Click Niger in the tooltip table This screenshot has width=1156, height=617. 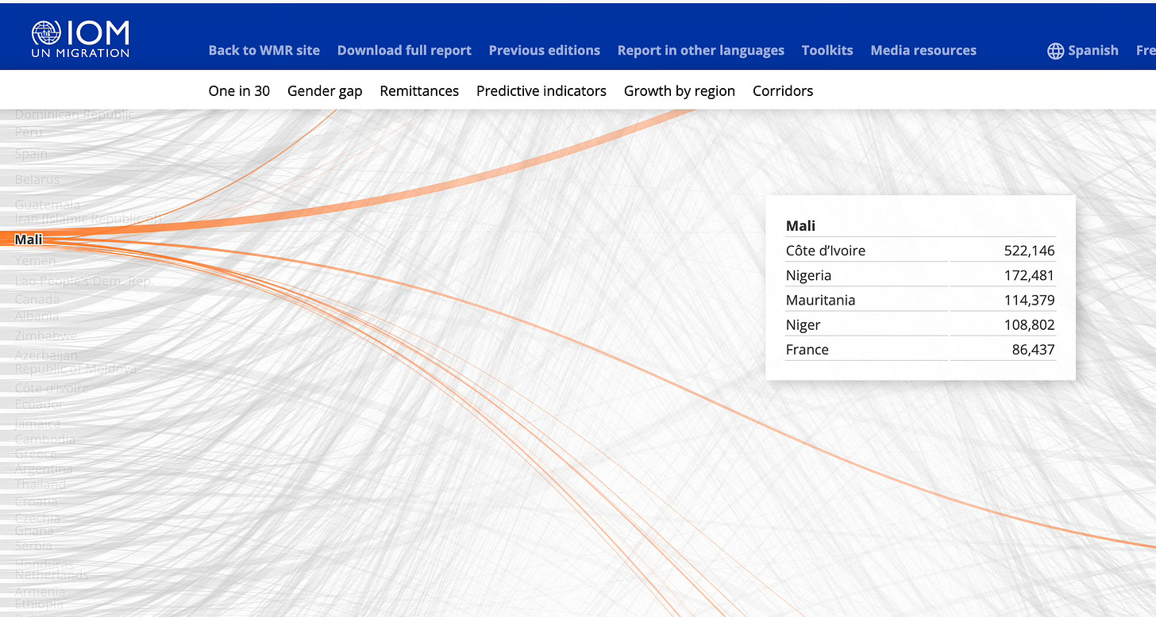click(803, 324)
